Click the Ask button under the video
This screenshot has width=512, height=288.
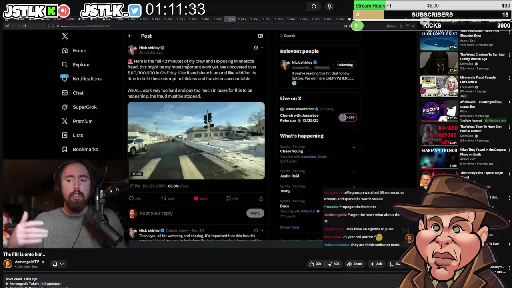pyautogui.click(x=376, y=264)
